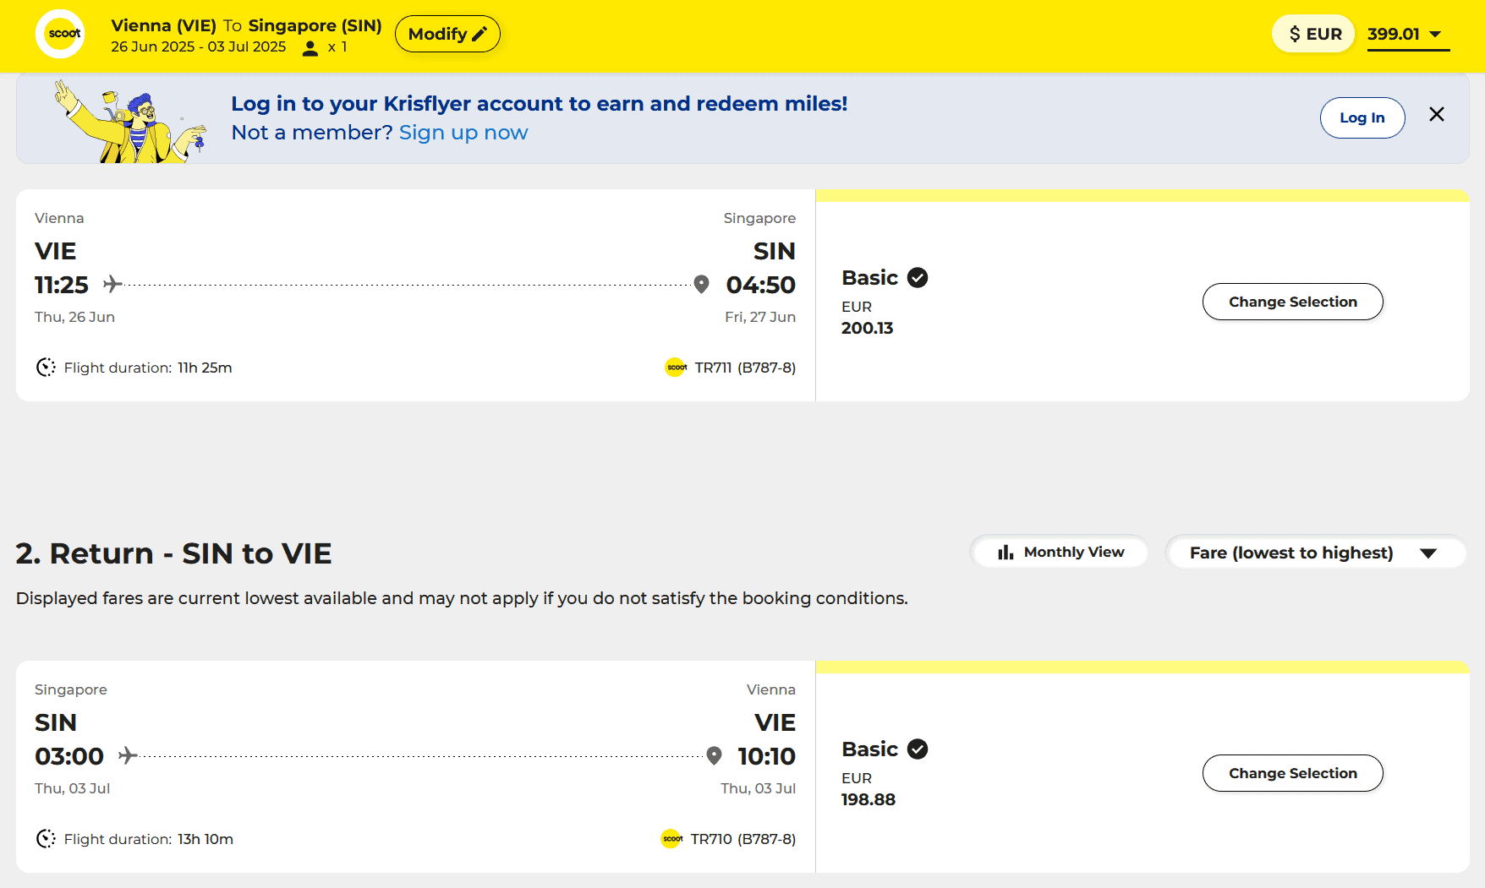Click the Log In button
Image resolution: width=1485 pixels, height=888 pixels.
(x=1362, y=117)
